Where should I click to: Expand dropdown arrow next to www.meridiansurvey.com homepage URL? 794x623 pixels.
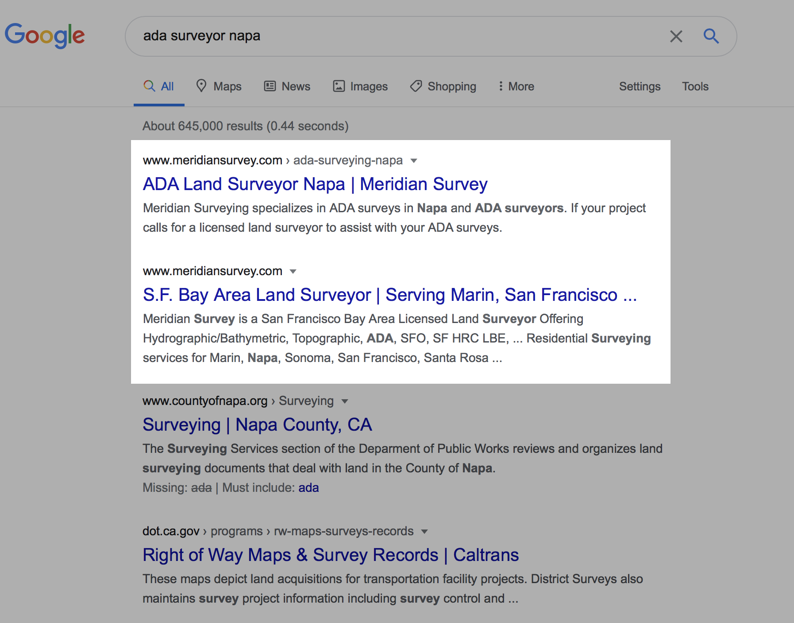(x=293, y=271)
